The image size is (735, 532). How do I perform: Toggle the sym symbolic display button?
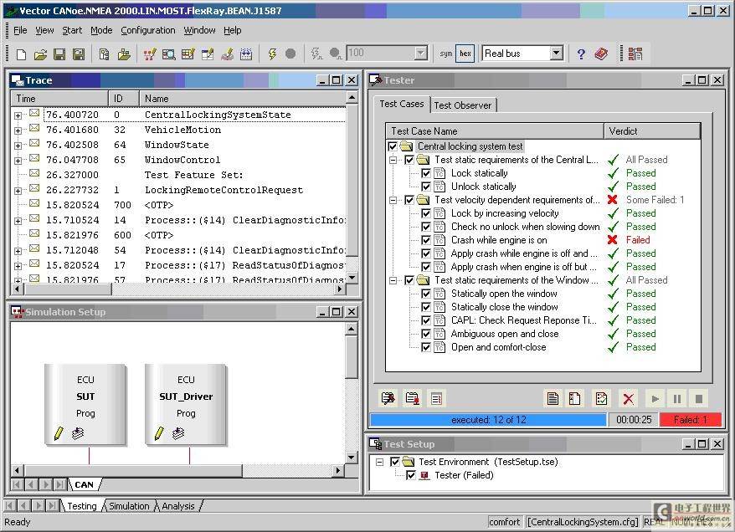pos(446,54)
